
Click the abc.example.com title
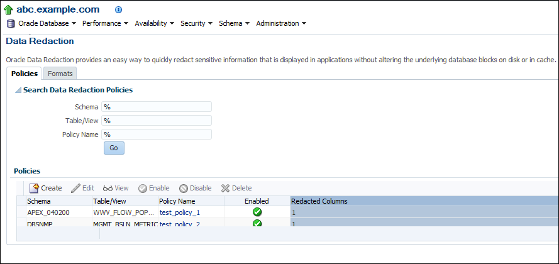pos(58,9)
